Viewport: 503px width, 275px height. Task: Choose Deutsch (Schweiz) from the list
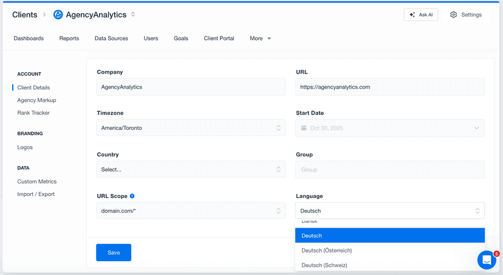click(x=324, y=265)
